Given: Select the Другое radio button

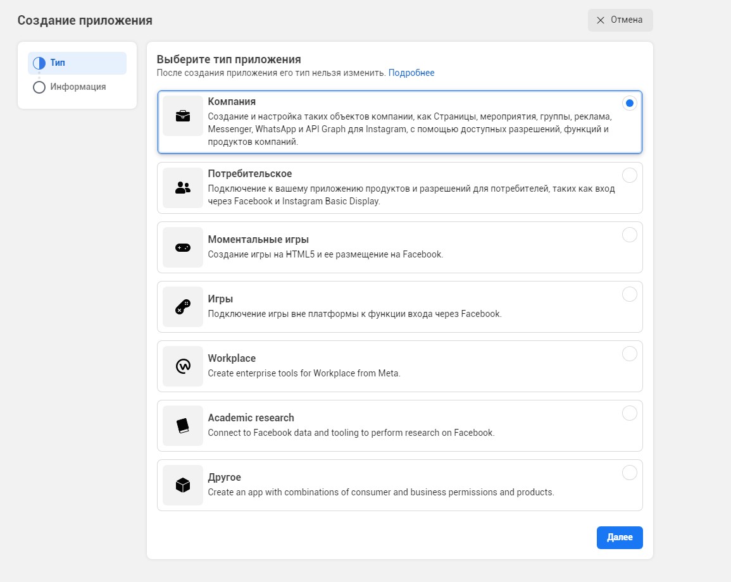Looking at the screenshot, I should (x=629, y=473).
